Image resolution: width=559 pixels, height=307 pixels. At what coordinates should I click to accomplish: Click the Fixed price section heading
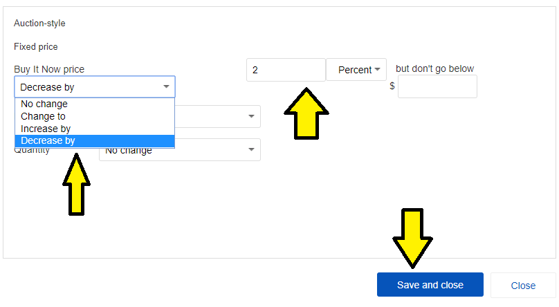point(36,47)
